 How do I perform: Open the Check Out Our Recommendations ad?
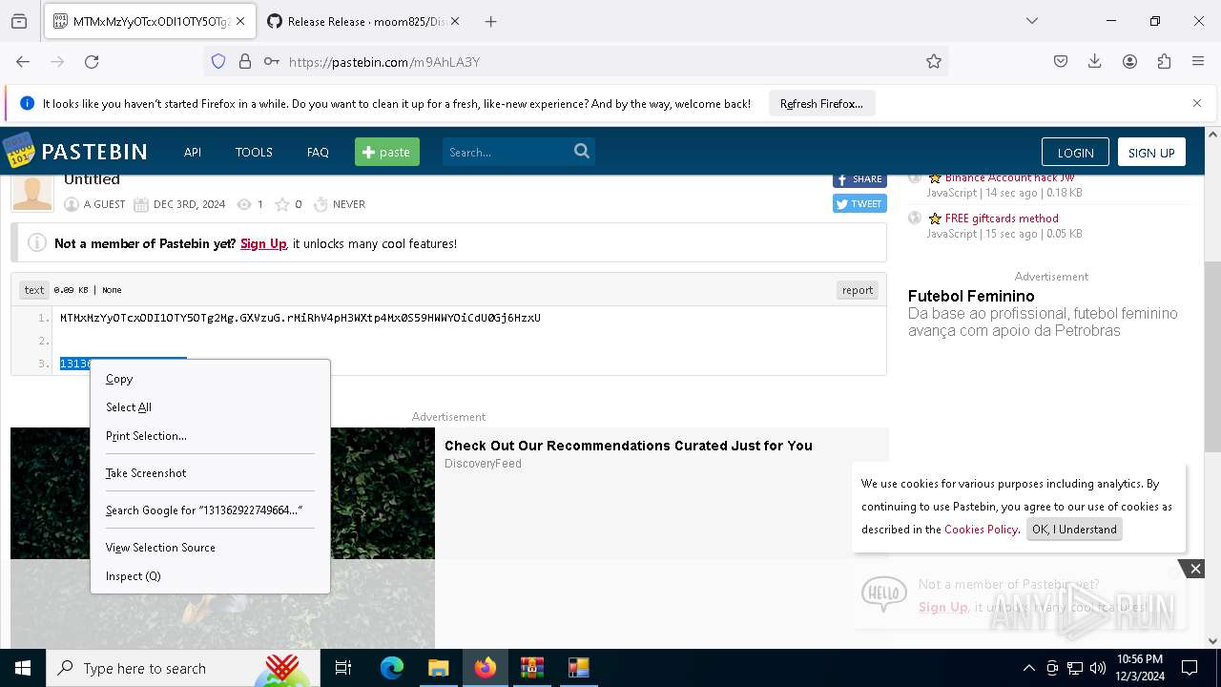629,446
